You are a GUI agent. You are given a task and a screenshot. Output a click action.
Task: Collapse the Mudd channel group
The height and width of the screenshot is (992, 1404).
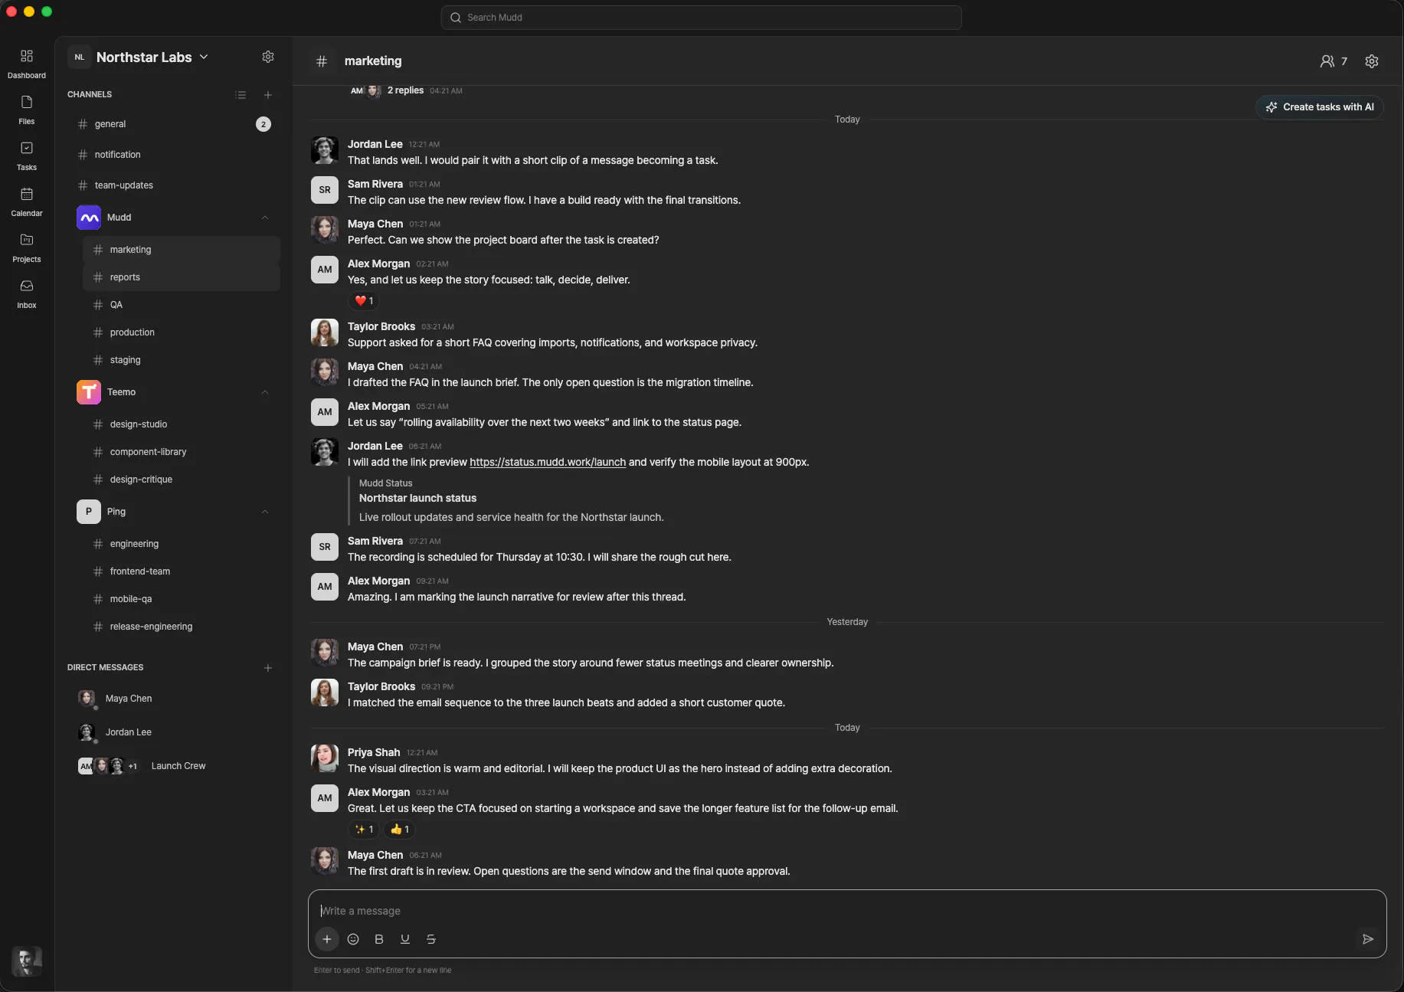click(265, 218)
